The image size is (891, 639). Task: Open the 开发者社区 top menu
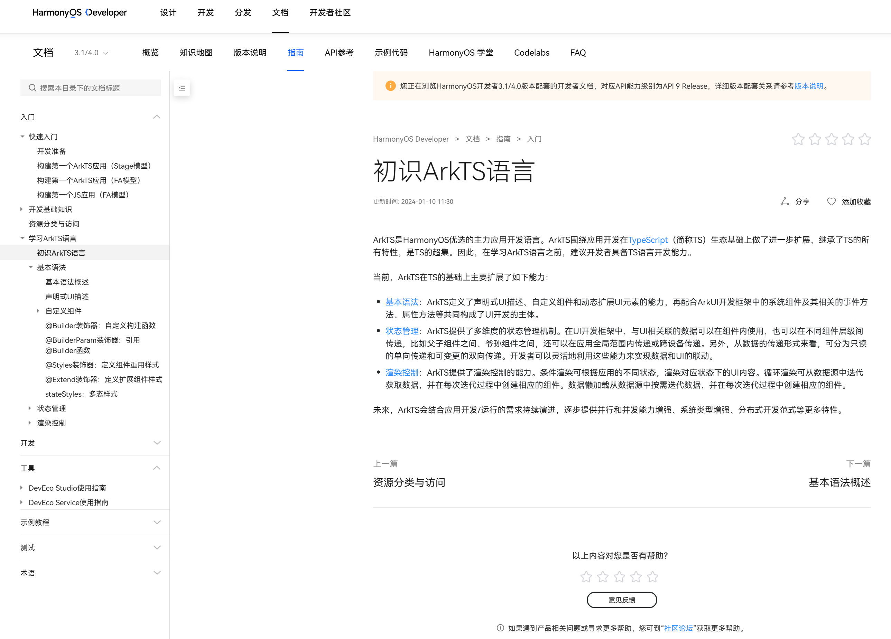pos(330,12)
